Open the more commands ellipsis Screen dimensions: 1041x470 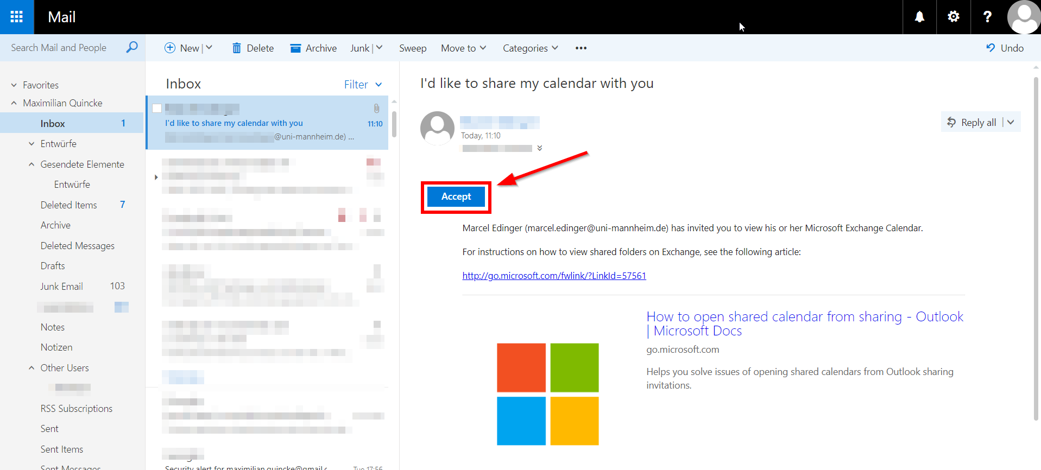(581, 48)
